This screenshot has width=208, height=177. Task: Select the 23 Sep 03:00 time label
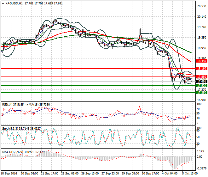coord(70,174)
